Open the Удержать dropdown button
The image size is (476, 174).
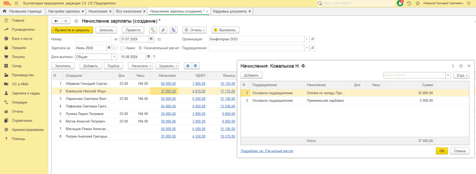[167, 66]
